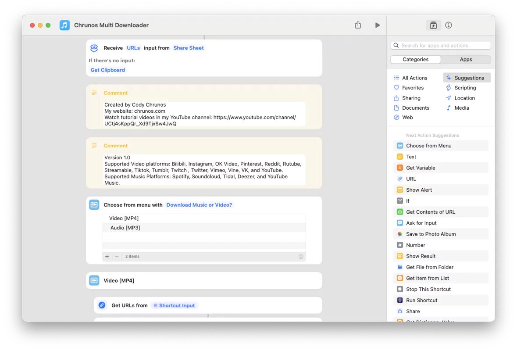Open the Scripting category

pyautogui.click(x=465, y=88)
